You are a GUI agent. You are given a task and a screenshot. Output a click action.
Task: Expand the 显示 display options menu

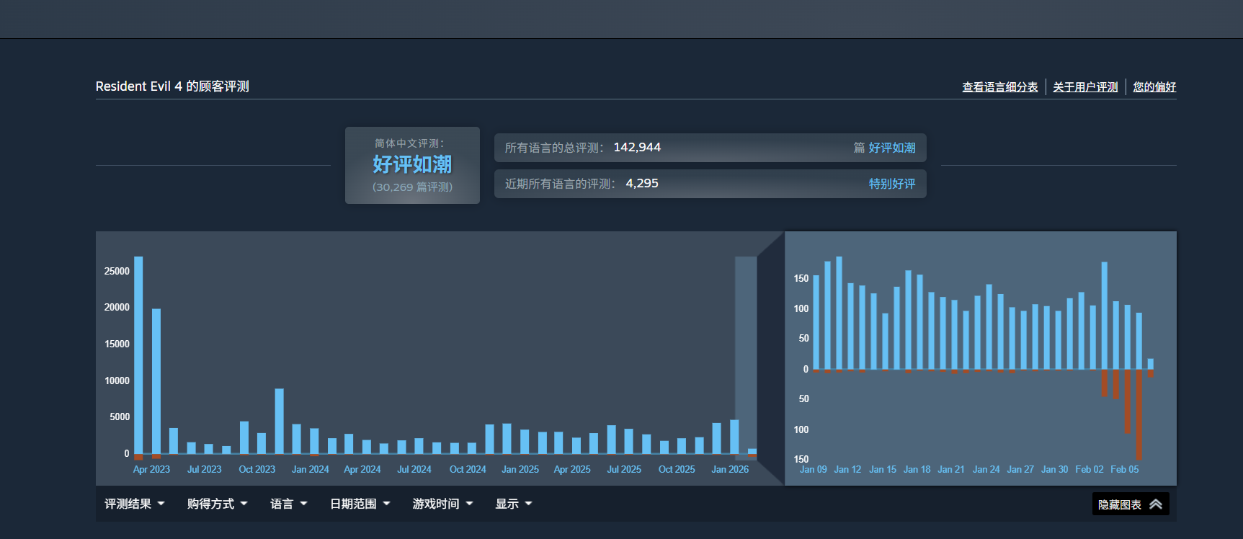point(513,504)
